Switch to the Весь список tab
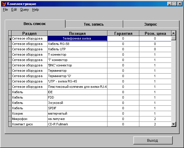 tap(35, 24)
